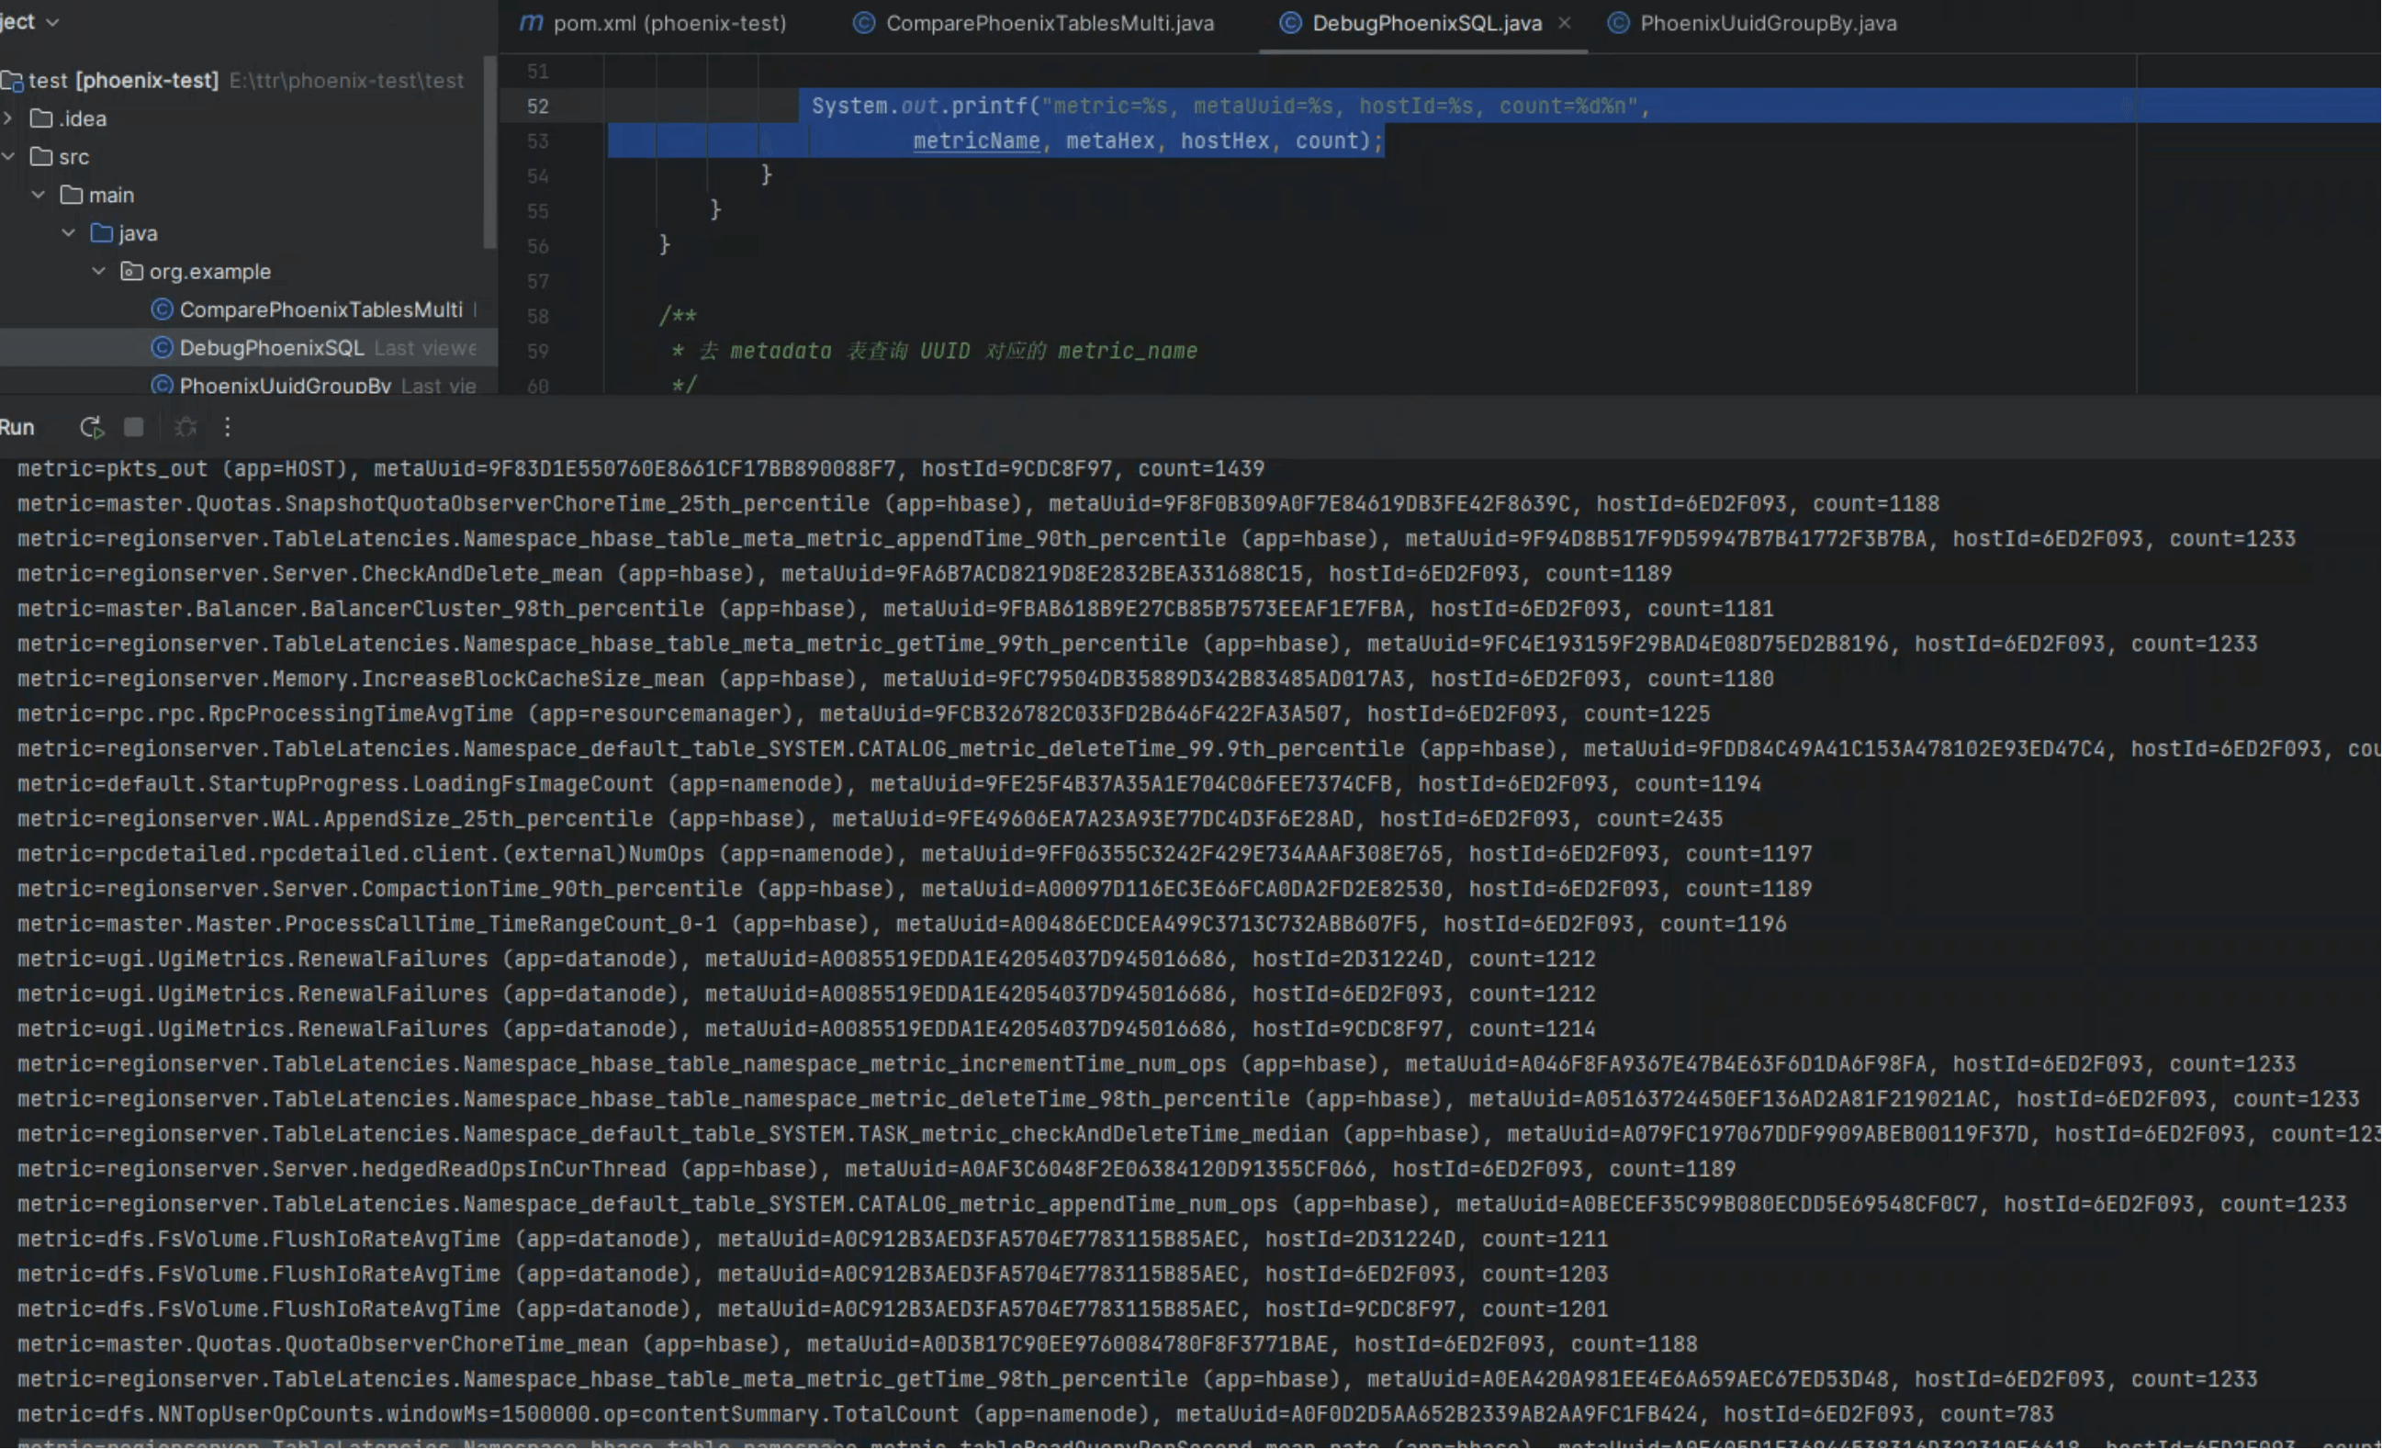The image size is (2382, 1449).
Task: Click FlushIoRateAvgTime line with count=1211
Action: tap(813, 1240)
